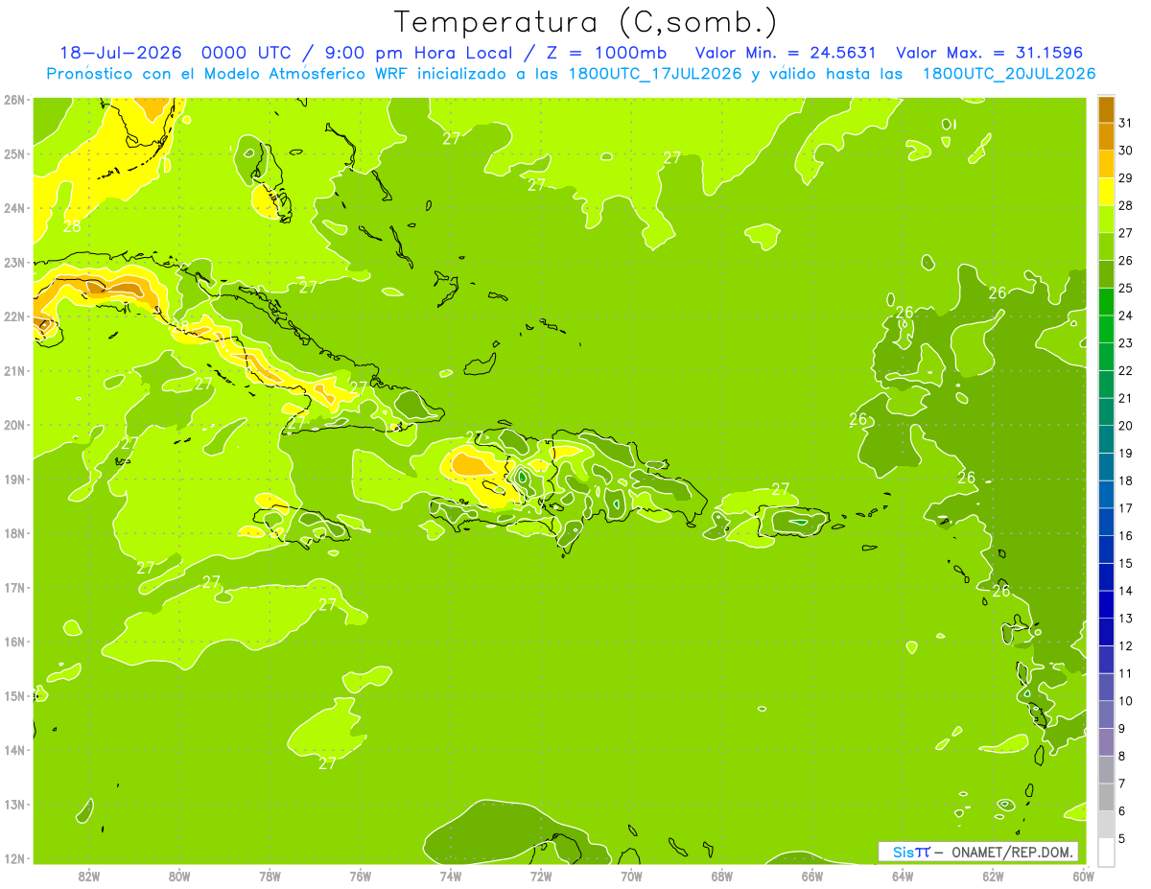
Task: Pick the swatch between legend labels 14 and 15
Action: click(1106, 577)
